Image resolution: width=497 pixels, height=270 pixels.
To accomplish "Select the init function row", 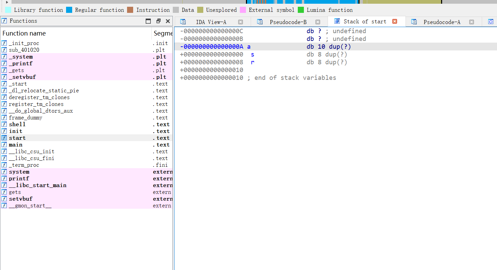I will (x=86, y=131).
